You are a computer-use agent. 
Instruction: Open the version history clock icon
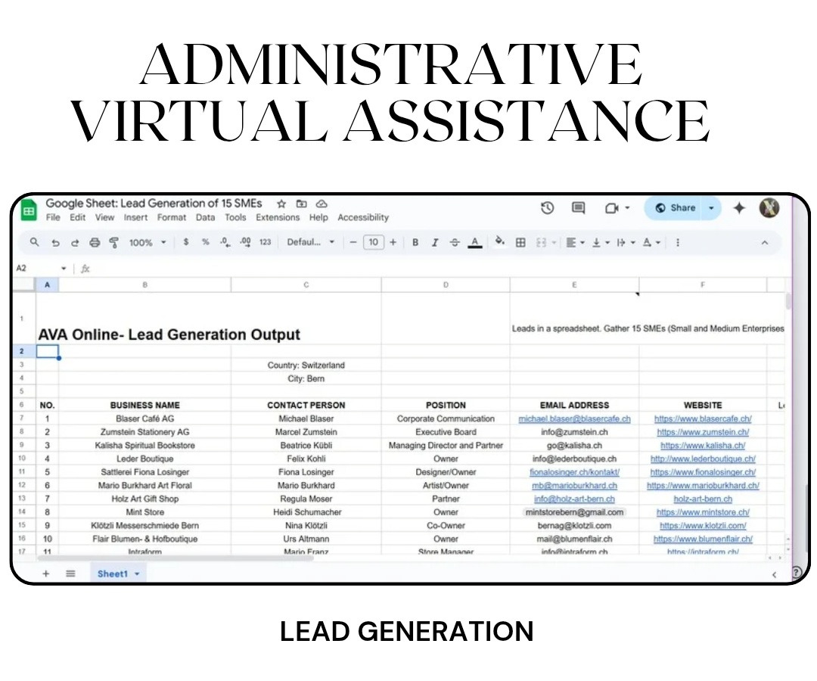(548, 208)
